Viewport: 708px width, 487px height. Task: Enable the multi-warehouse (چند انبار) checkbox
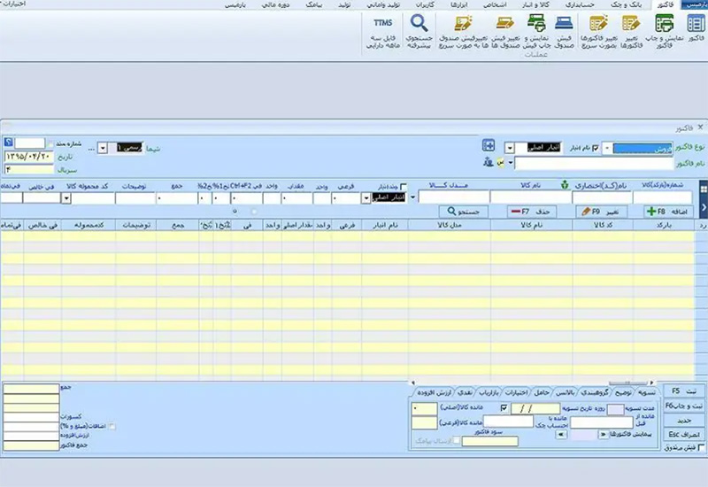pyautogui.click(x=404, y=186)
